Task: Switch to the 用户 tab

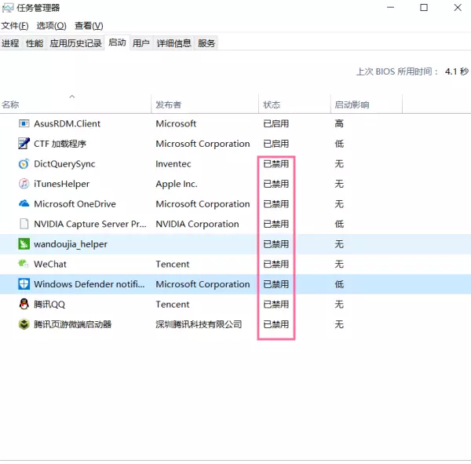Action: pos(141,43)
